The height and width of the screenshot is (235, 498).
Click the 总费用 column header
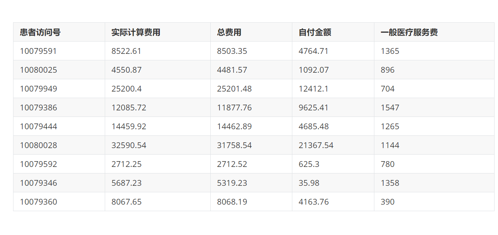[x=229, y=32]
